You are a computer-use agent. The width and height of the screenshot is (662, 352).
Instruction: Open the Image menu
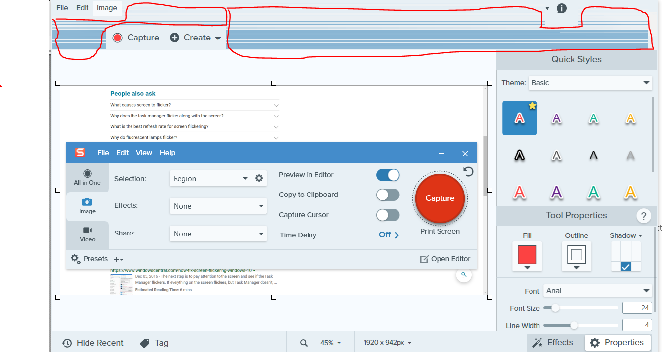tap(107, 8)
